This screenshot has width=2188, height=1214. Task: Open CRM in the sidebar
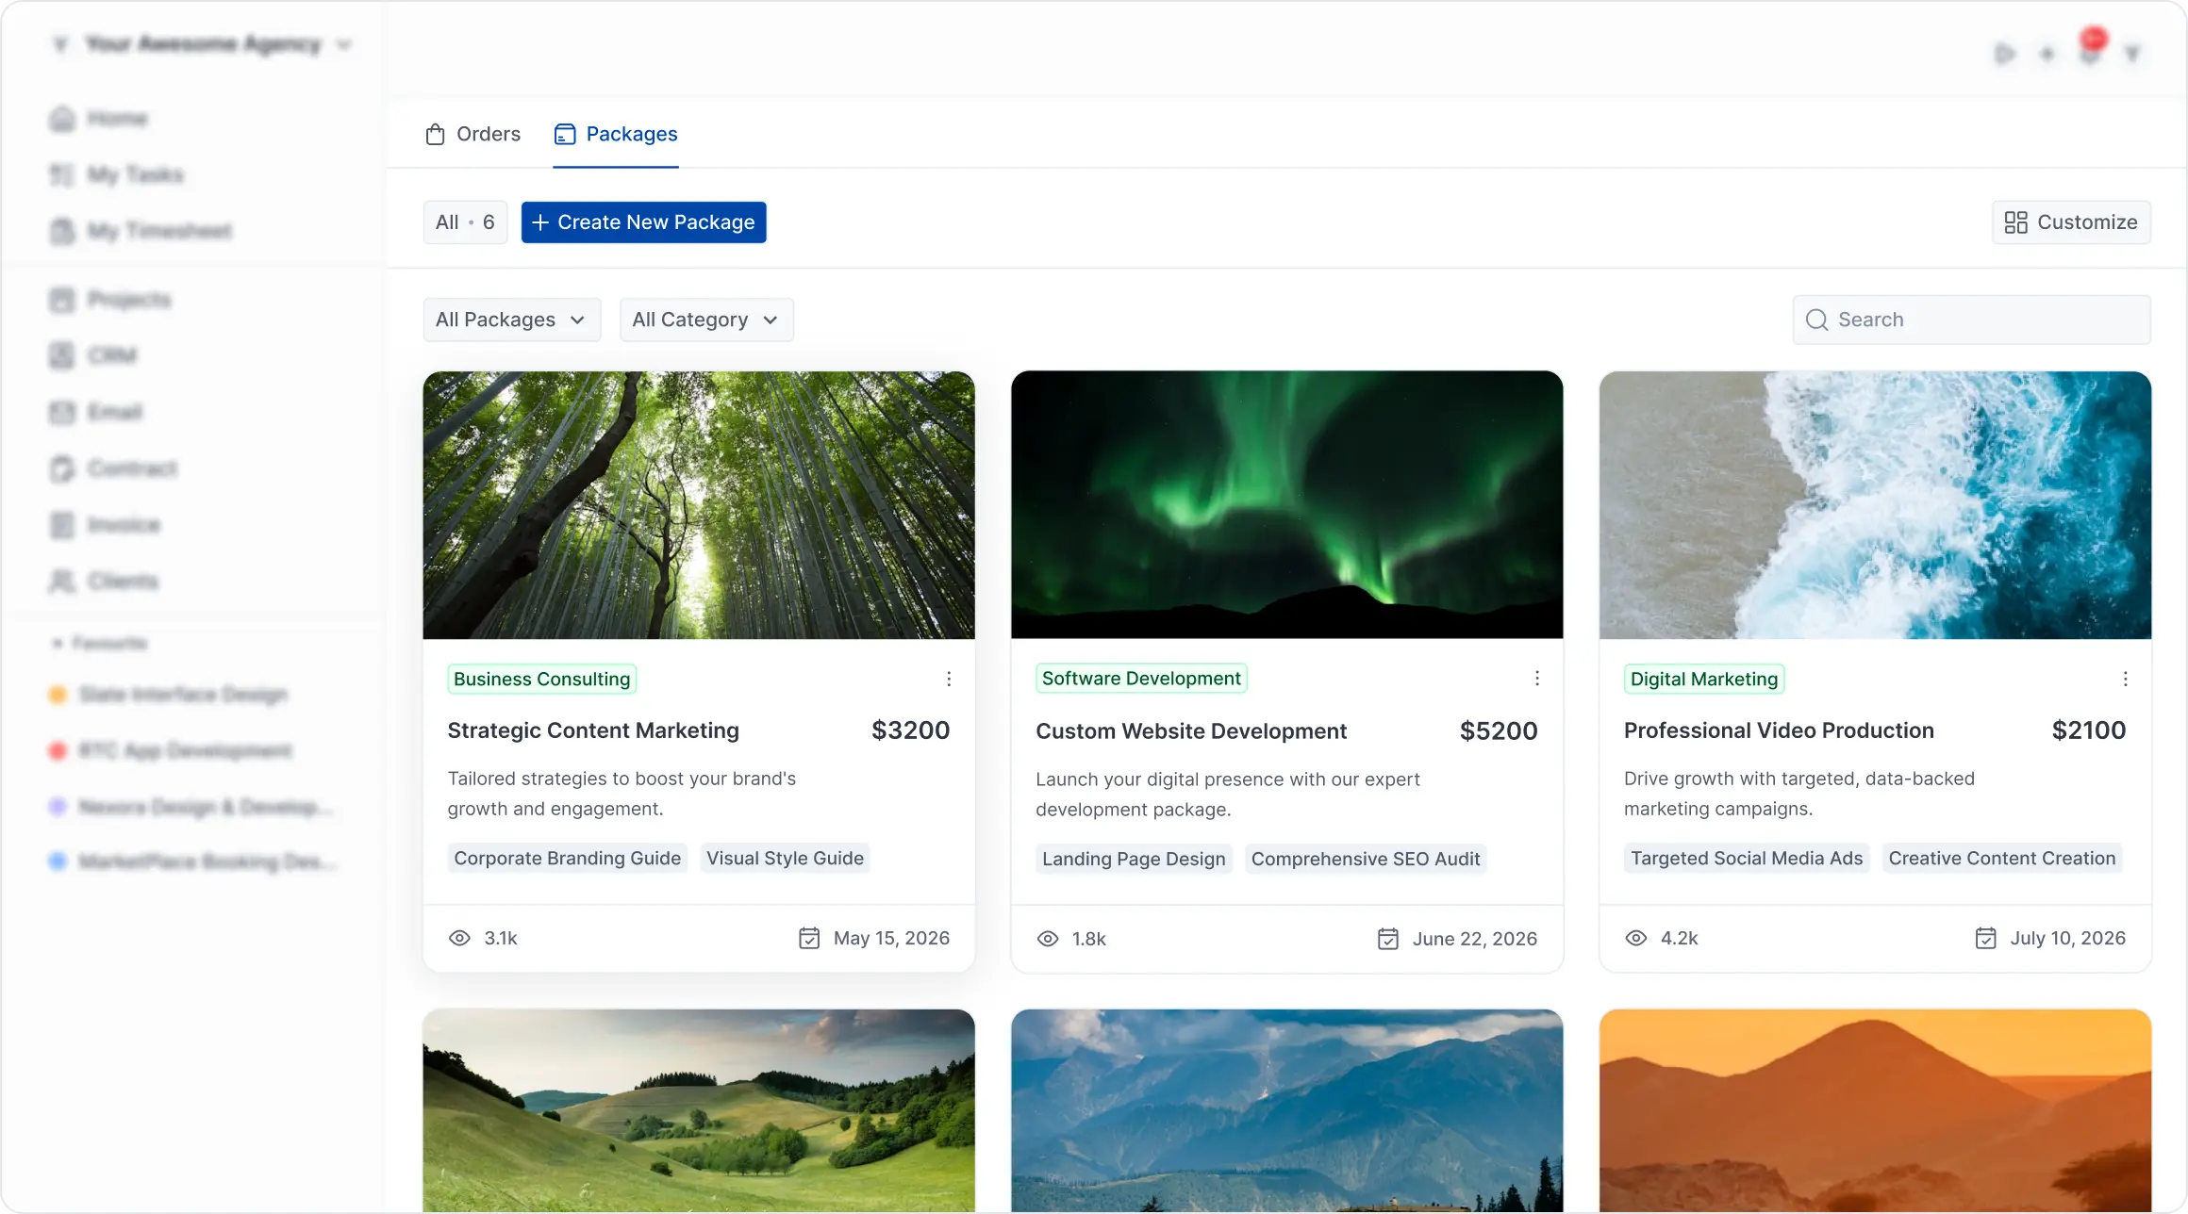pos(93,355)
